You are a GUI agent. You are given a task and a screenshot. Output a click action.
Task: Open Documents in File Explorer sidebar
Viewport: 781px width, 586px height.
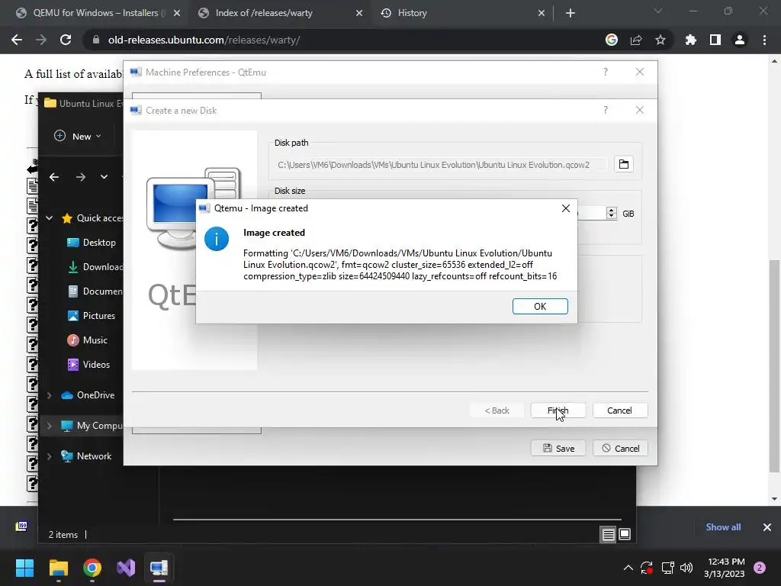coord(95,291)
